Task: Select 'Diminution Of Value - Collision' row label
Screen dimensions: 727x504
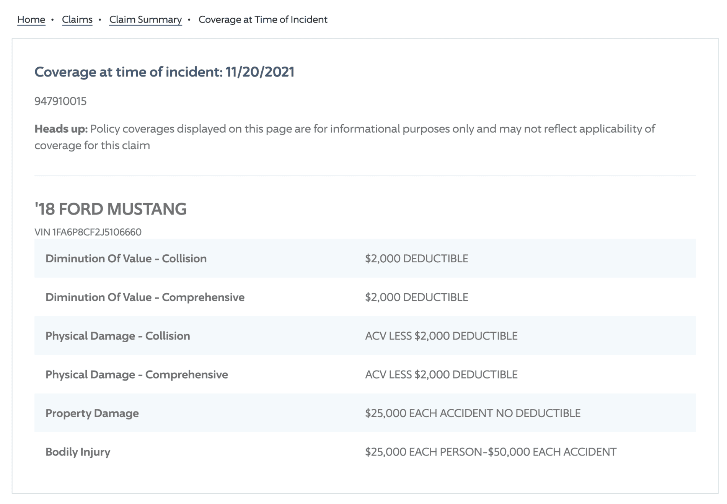Action: tap(126, 259)
